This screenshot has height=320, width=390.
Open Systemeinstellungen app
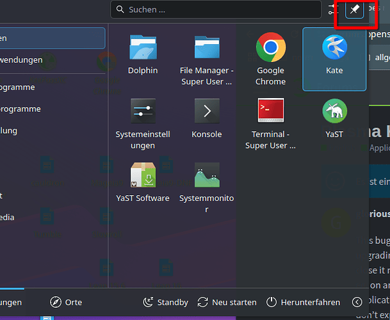[143, 124]
